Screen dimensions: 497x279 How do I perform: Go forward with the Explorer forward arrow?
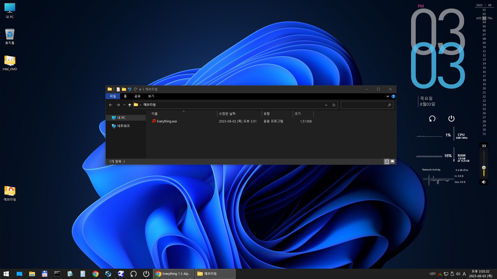pos(118,105)
